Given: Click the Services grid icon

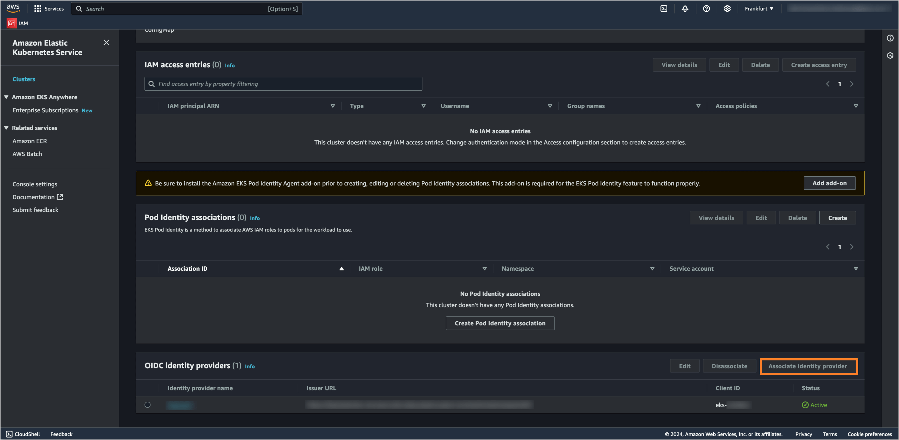Looking at the screenshot, I should click(x=38, y=9).
